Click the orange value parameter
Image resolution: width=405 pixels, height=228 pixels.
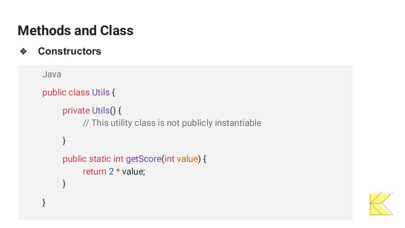(x=187, y=159)
